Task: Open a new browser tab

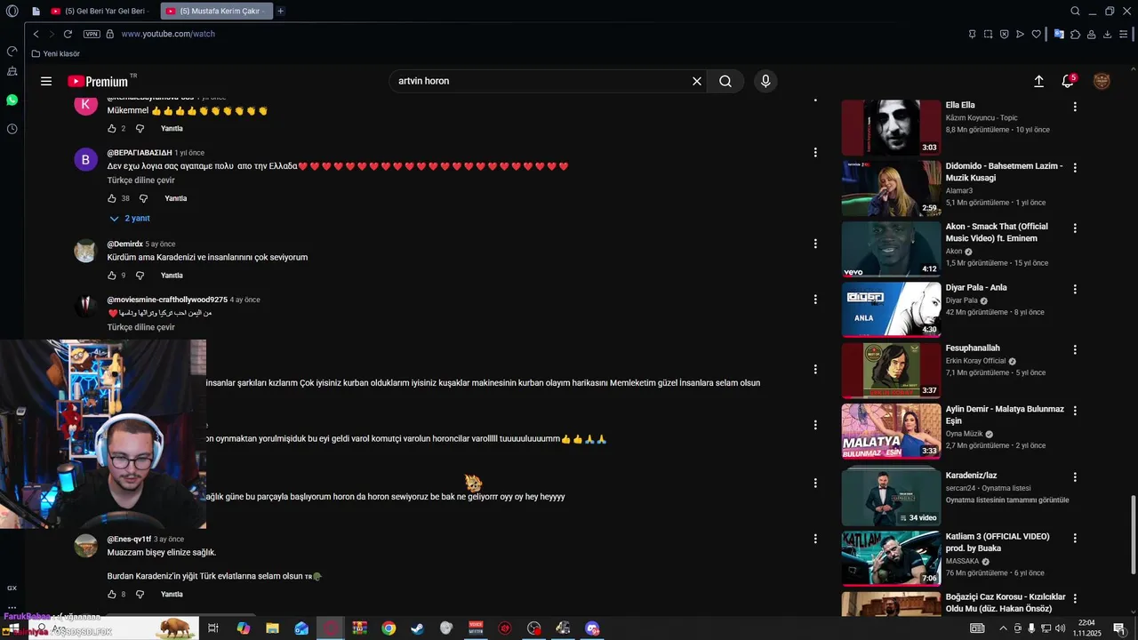Action: click(281, 11)
